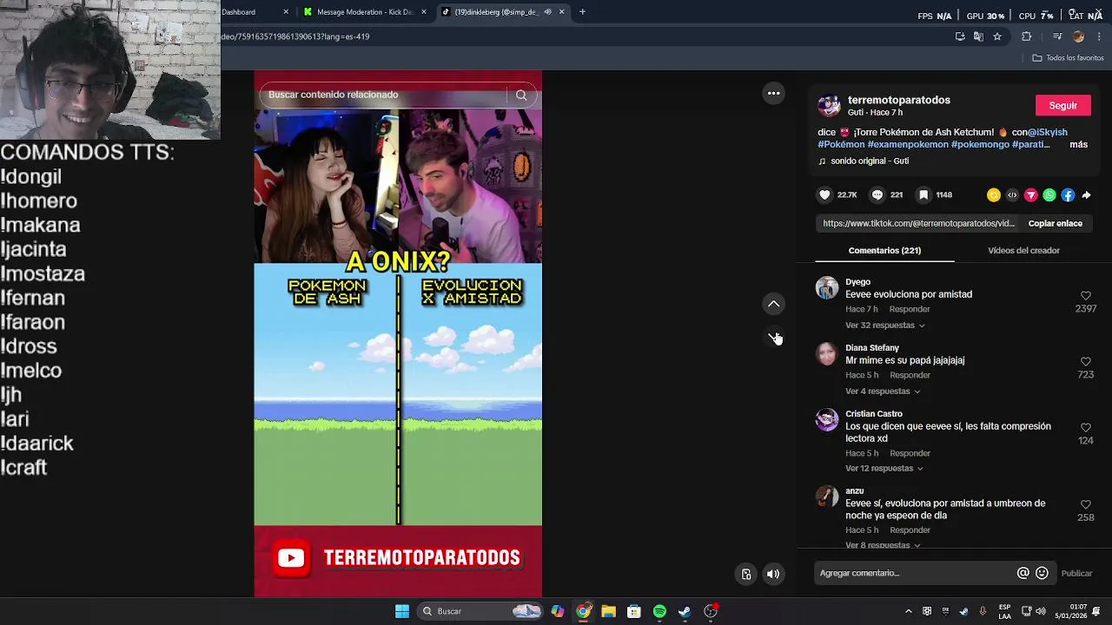1112x625 pixels.
Task: Open the sonido original - Guti link
Action: (870, 161)
